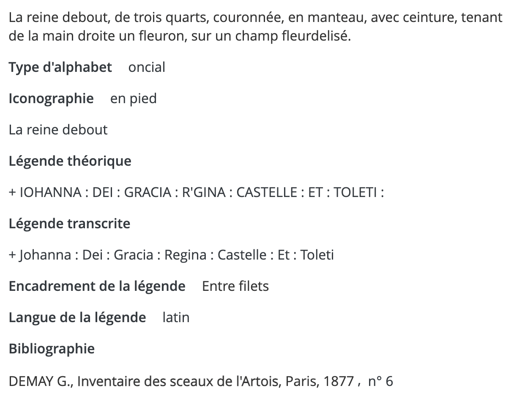Click "Paris, 1877" in the citation
This screenshot has width=514, height=394.
tap(320, 382)
